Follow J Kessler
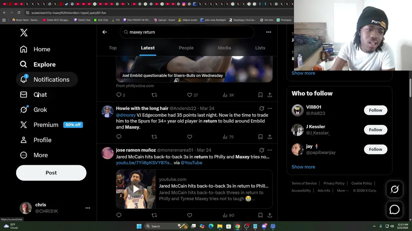Image resolution: width=412 pixels, height=231 pixels. (x=375, y=130)
